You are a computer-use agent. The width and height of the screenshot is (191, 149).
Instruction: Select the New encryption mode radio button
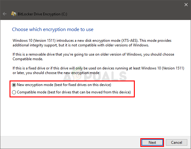pyautogui.click(x=14, y=85)
